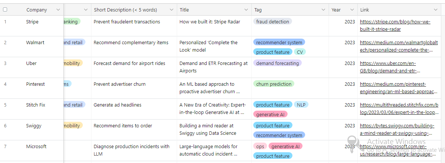Open the Title column dropdown arrow
Screen dimensions: 445x163
click(246, 10)
